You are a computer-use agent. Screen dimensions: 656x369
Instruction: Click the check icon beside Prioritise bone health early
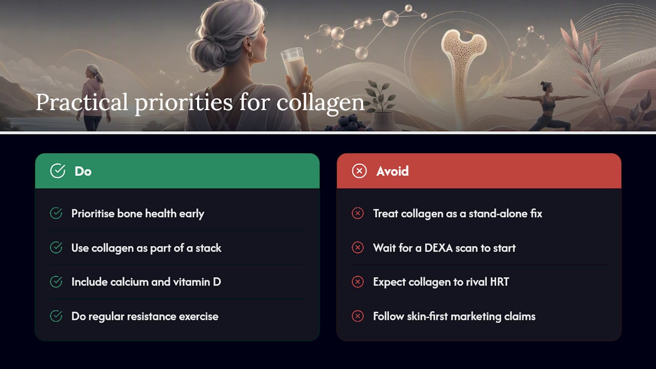(56, 213)
